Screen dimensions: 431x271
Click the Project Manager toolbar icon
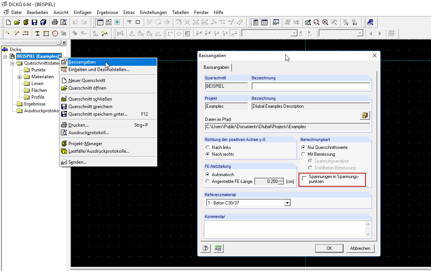pyautogui.click(x=26, y=22)
